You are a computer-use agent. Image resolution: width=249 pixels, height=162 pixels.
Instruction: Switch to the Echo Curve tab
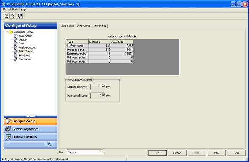pyautogui.click(x=84, y=26)
